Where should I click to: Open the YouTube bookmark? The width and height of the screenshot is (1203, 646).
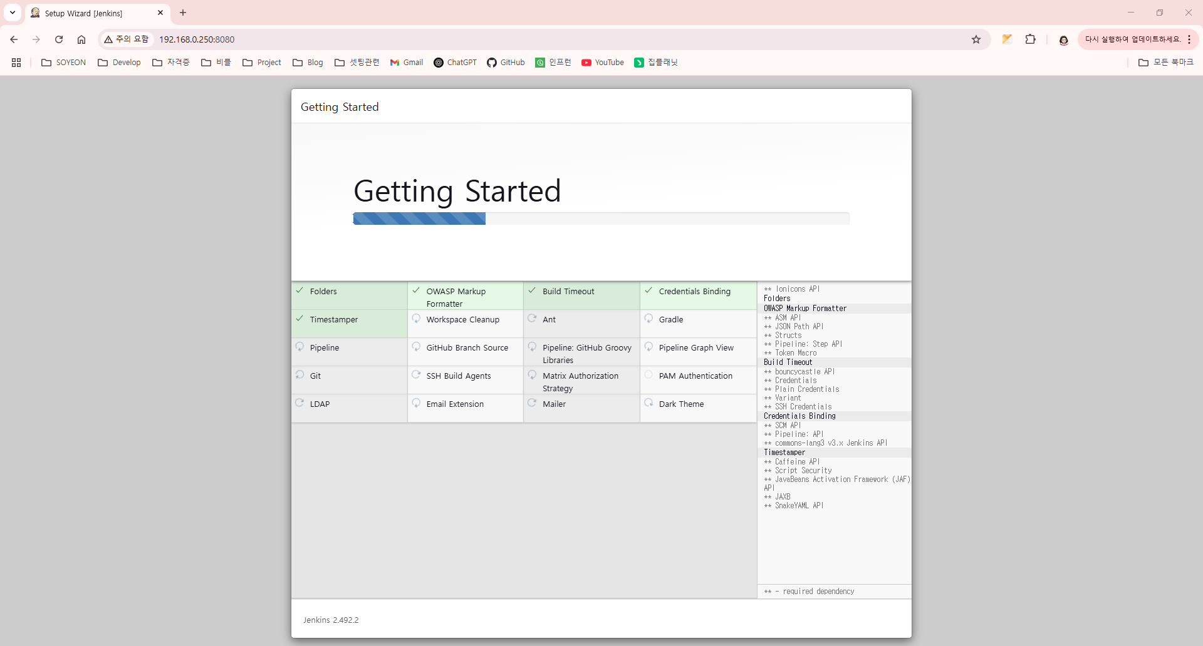click(x=603, y=63)
